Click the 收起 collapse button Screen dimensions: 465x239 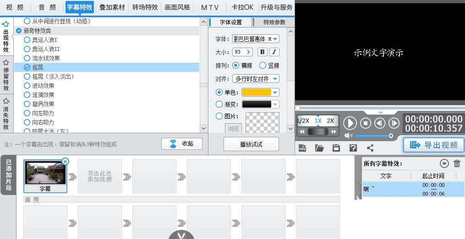click(182, 144)
